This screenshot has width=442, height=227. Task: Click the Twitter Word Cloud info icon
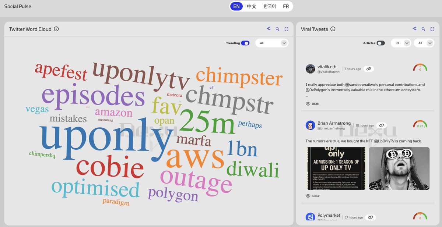[x=56, y=29]
